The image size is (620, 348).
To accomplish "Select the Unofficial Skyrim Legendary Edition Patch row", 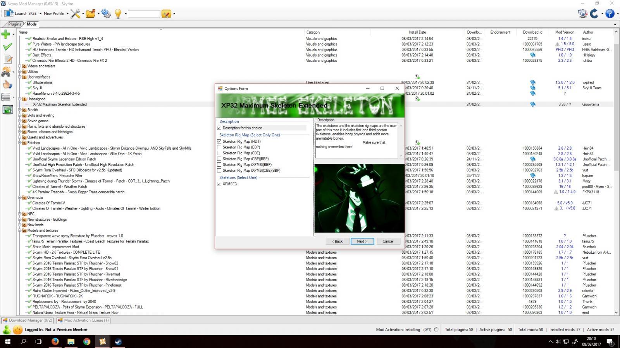I will pos(64,159).
